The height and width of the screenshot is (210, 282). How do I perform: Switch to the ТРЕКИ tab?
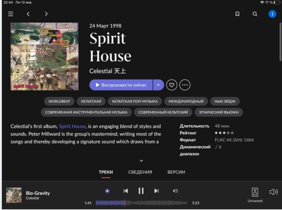106,172
